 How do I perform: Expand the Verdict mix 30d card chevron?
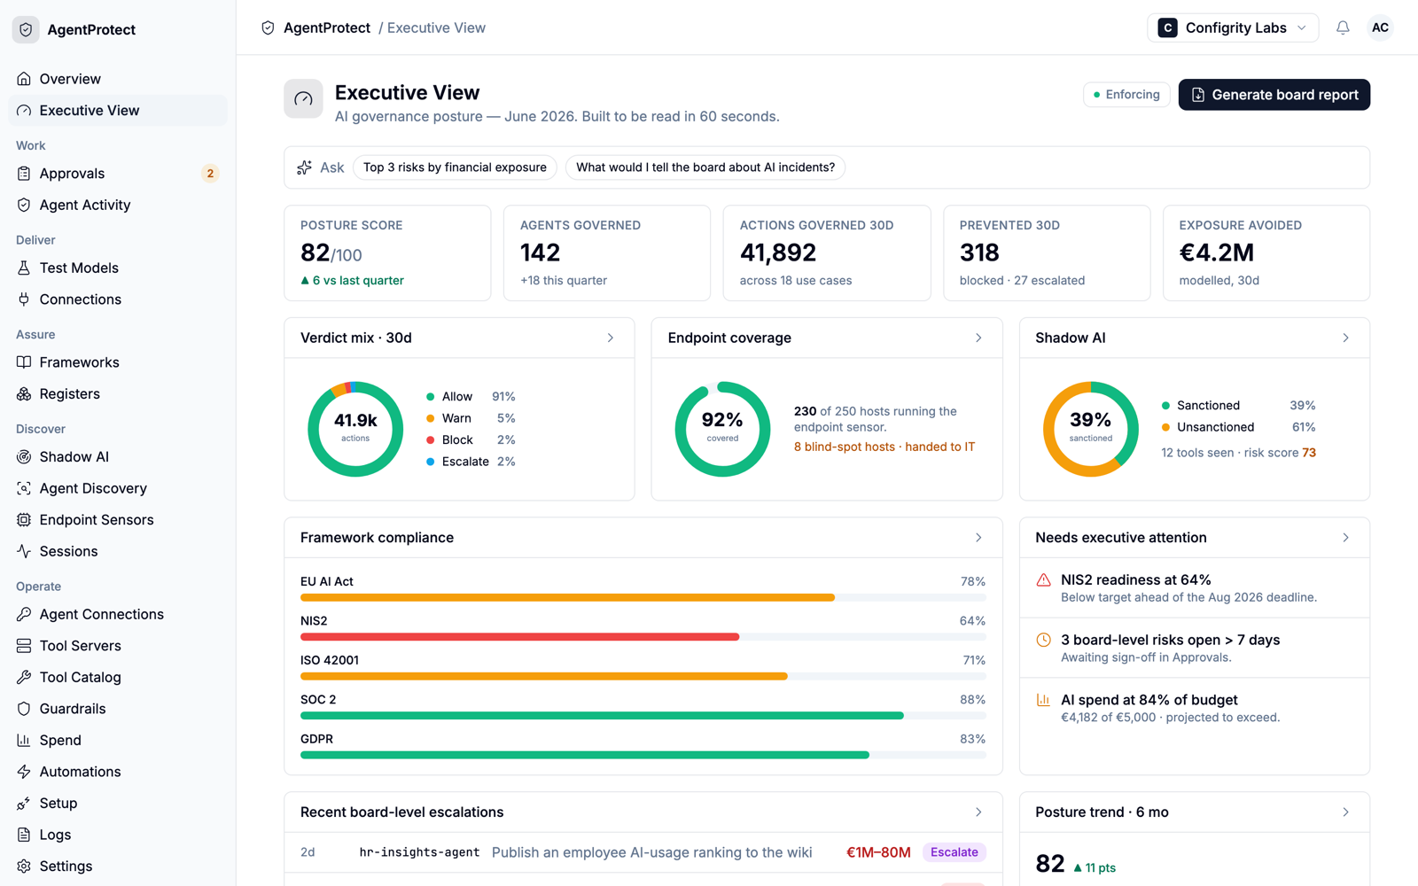(611, 338)
